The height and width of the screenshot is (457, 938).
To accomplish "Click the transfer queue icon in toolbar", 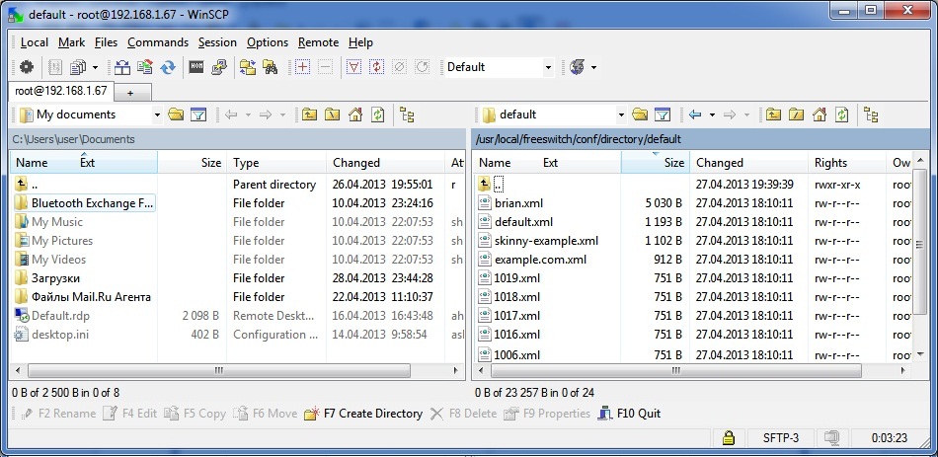I will pos(78,67).
